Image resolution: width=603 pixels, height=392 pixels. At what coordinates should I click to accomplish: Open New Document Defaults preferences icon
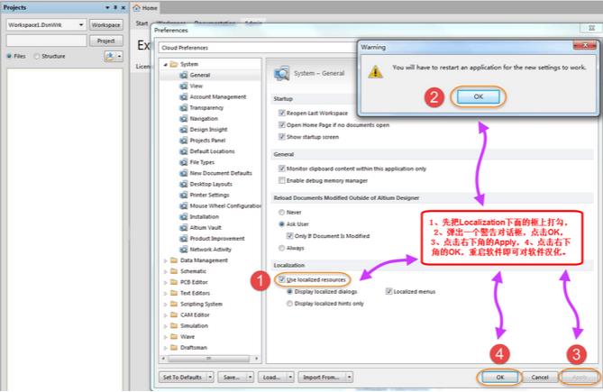pyautogui.click(x=184, y=173)
